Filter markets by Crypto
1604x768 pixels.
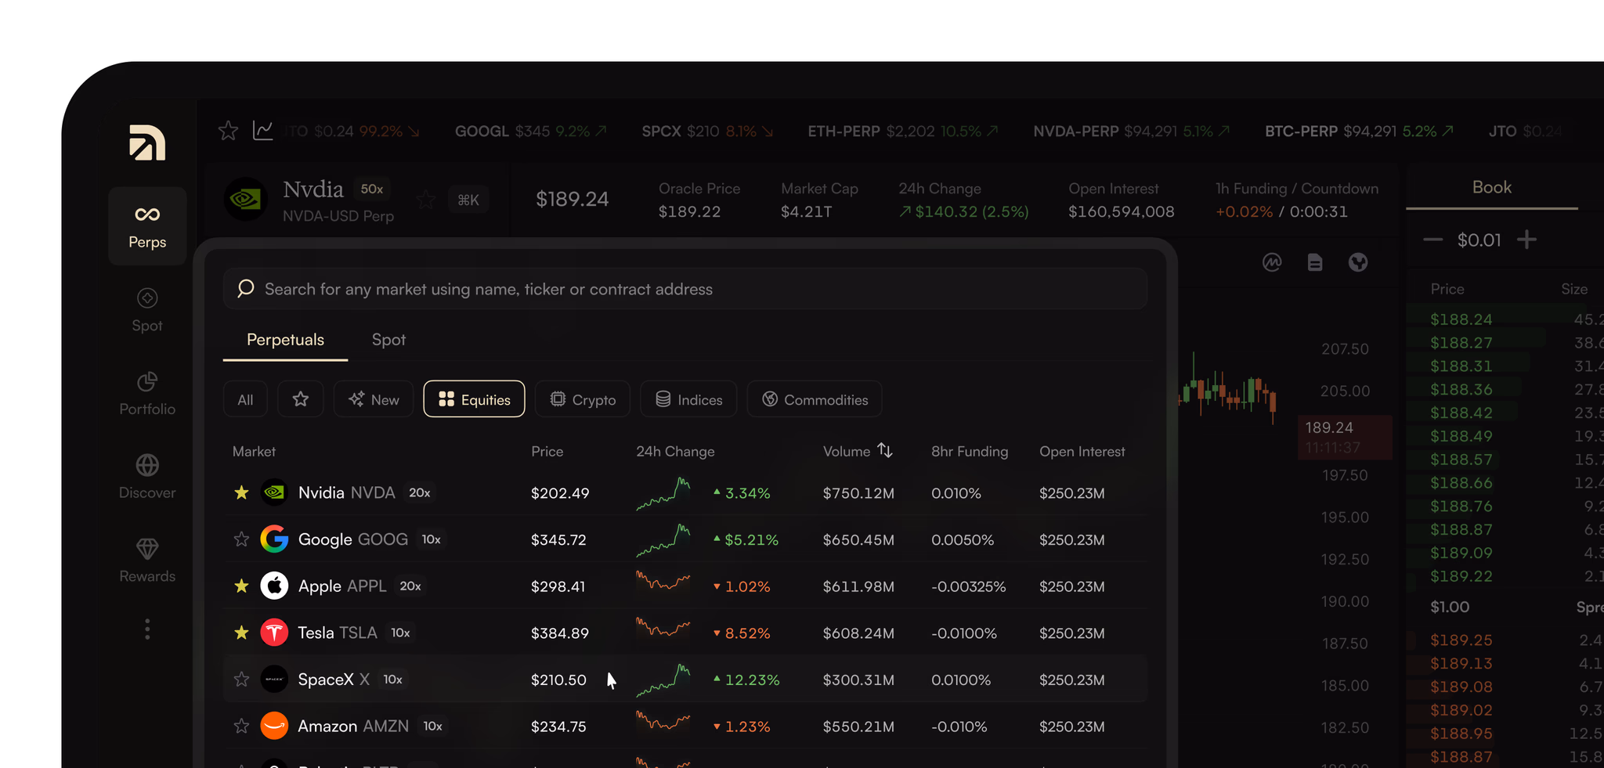coord(583,399)
